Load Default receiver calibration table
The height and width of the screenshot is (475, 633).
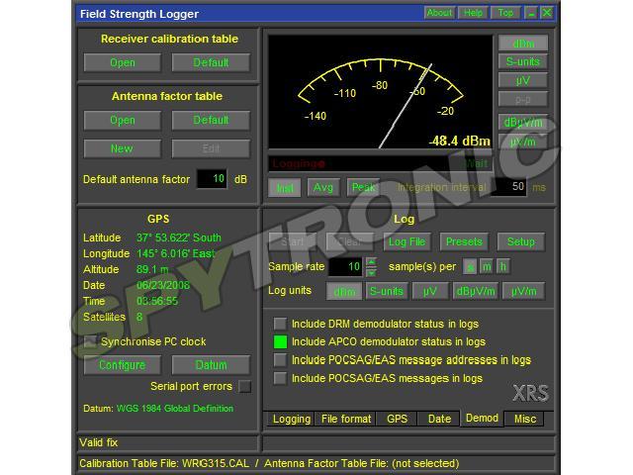pos(211,62)
